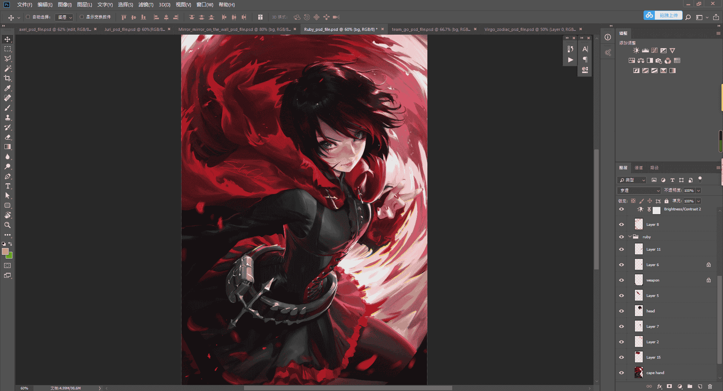Hide the Layer 8 layer
723x391 pixels.
pyautogui.click(x=621, y=225)
